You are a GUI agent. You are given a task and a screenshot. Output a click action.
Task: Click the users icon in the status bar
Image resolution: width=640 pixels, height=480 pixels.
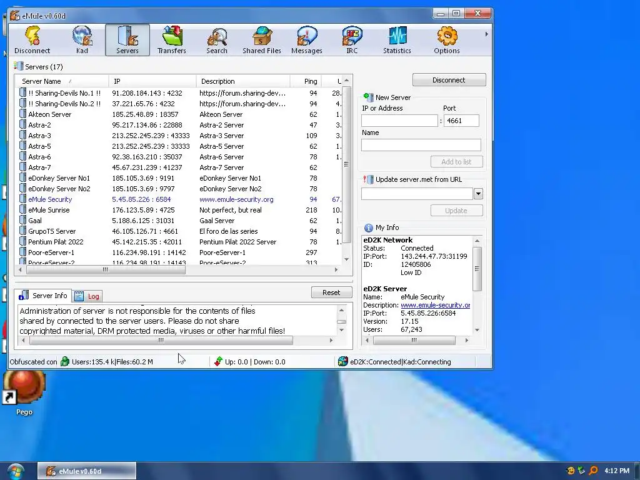click(64, 362)
